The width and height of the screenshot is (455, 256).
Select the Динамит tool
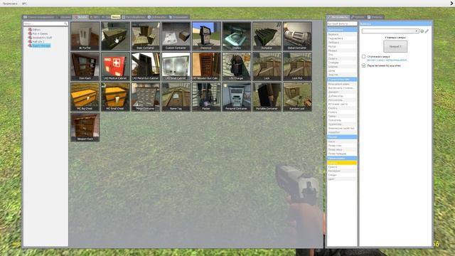342,92
